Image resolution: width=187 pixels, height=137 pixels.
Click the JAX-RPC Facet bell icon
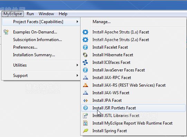pos(85,78)
